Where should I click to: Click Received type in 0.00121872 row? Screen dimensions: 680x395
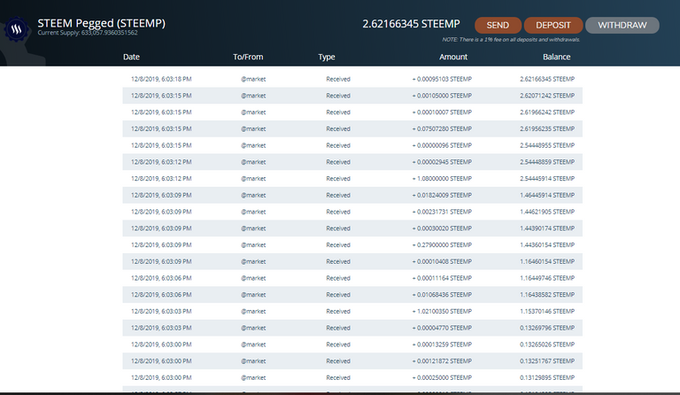coord(338,361)
